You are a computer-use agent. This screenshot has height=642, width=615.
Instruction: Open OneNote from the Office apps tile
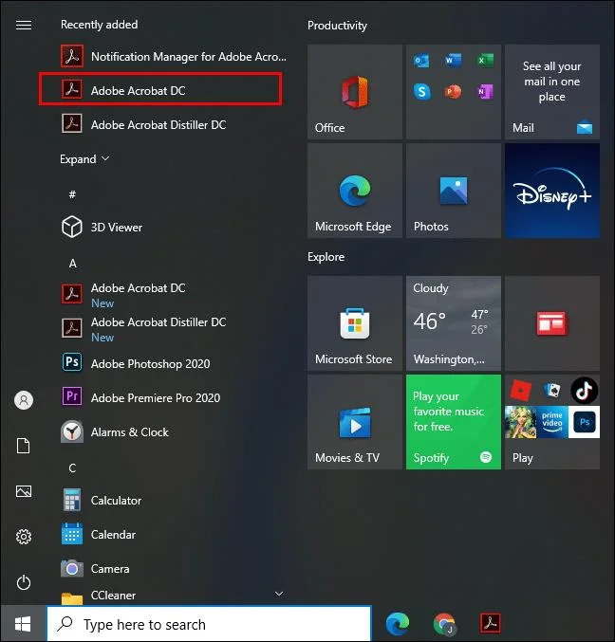(485, 92)
